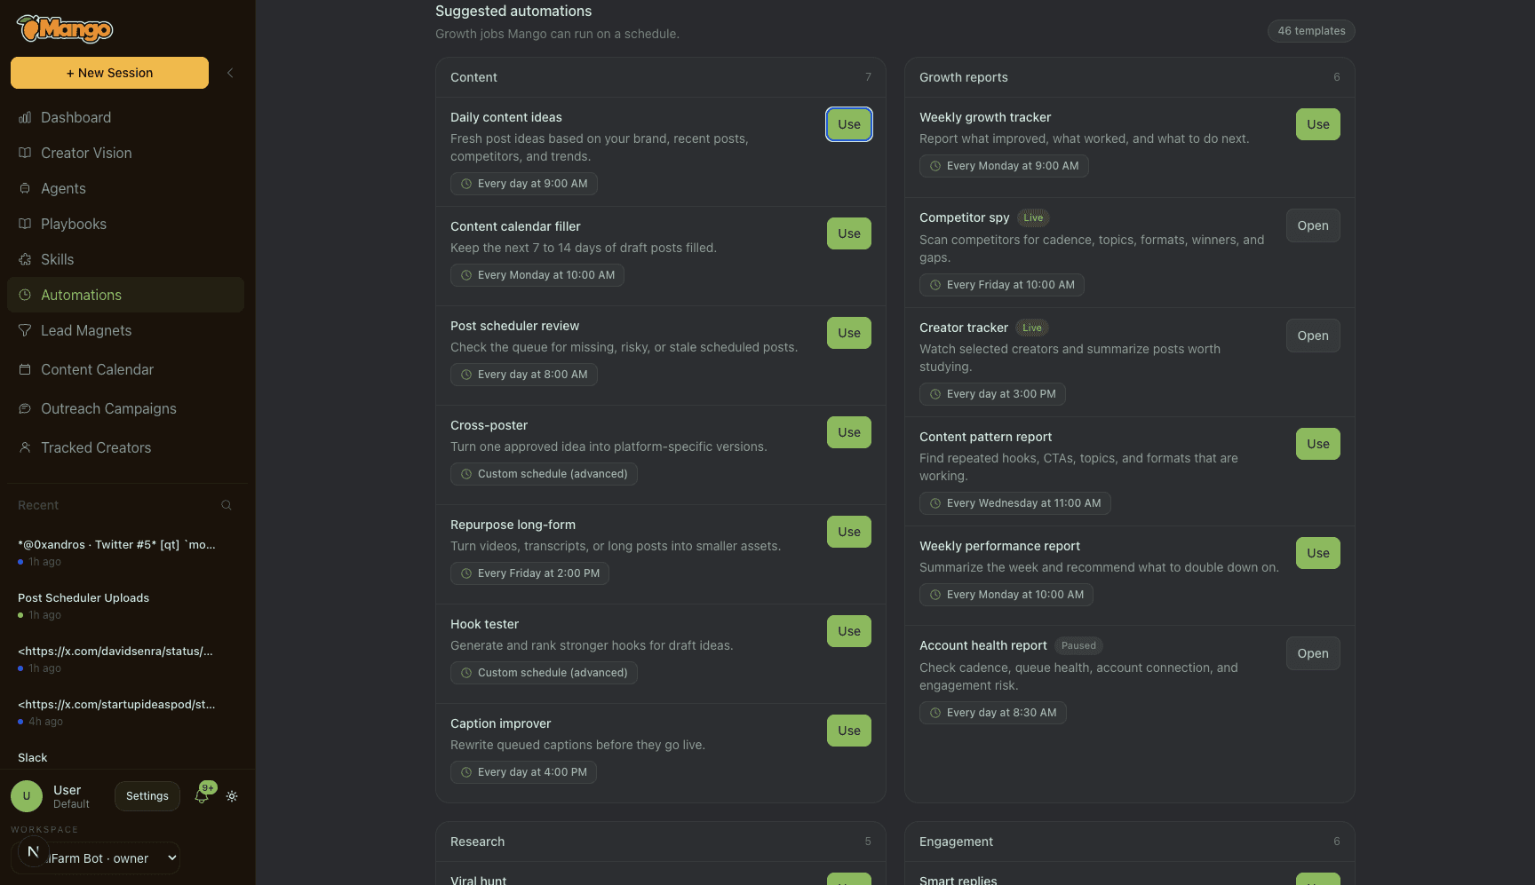
Task: Open the Skills page
Action: point(125,259)
